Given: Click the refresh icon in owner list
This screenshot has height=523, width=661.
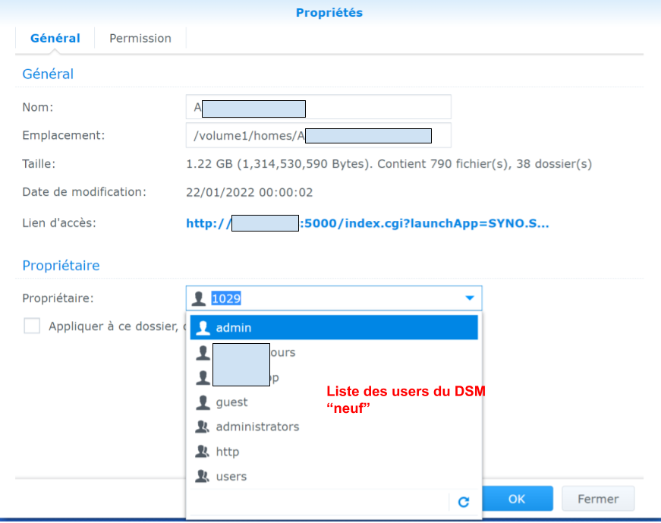Looking at the screenshot, I should (x=464, y=502).
